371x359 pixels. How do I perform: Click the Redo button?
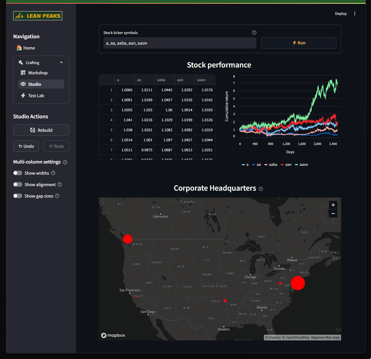coord(56,146)
